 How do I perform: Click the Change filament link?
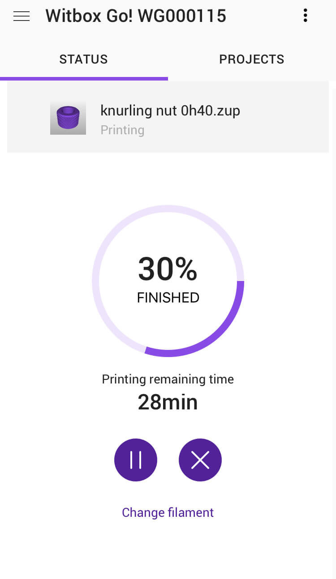pyautogui.click(x=168, y=512)
